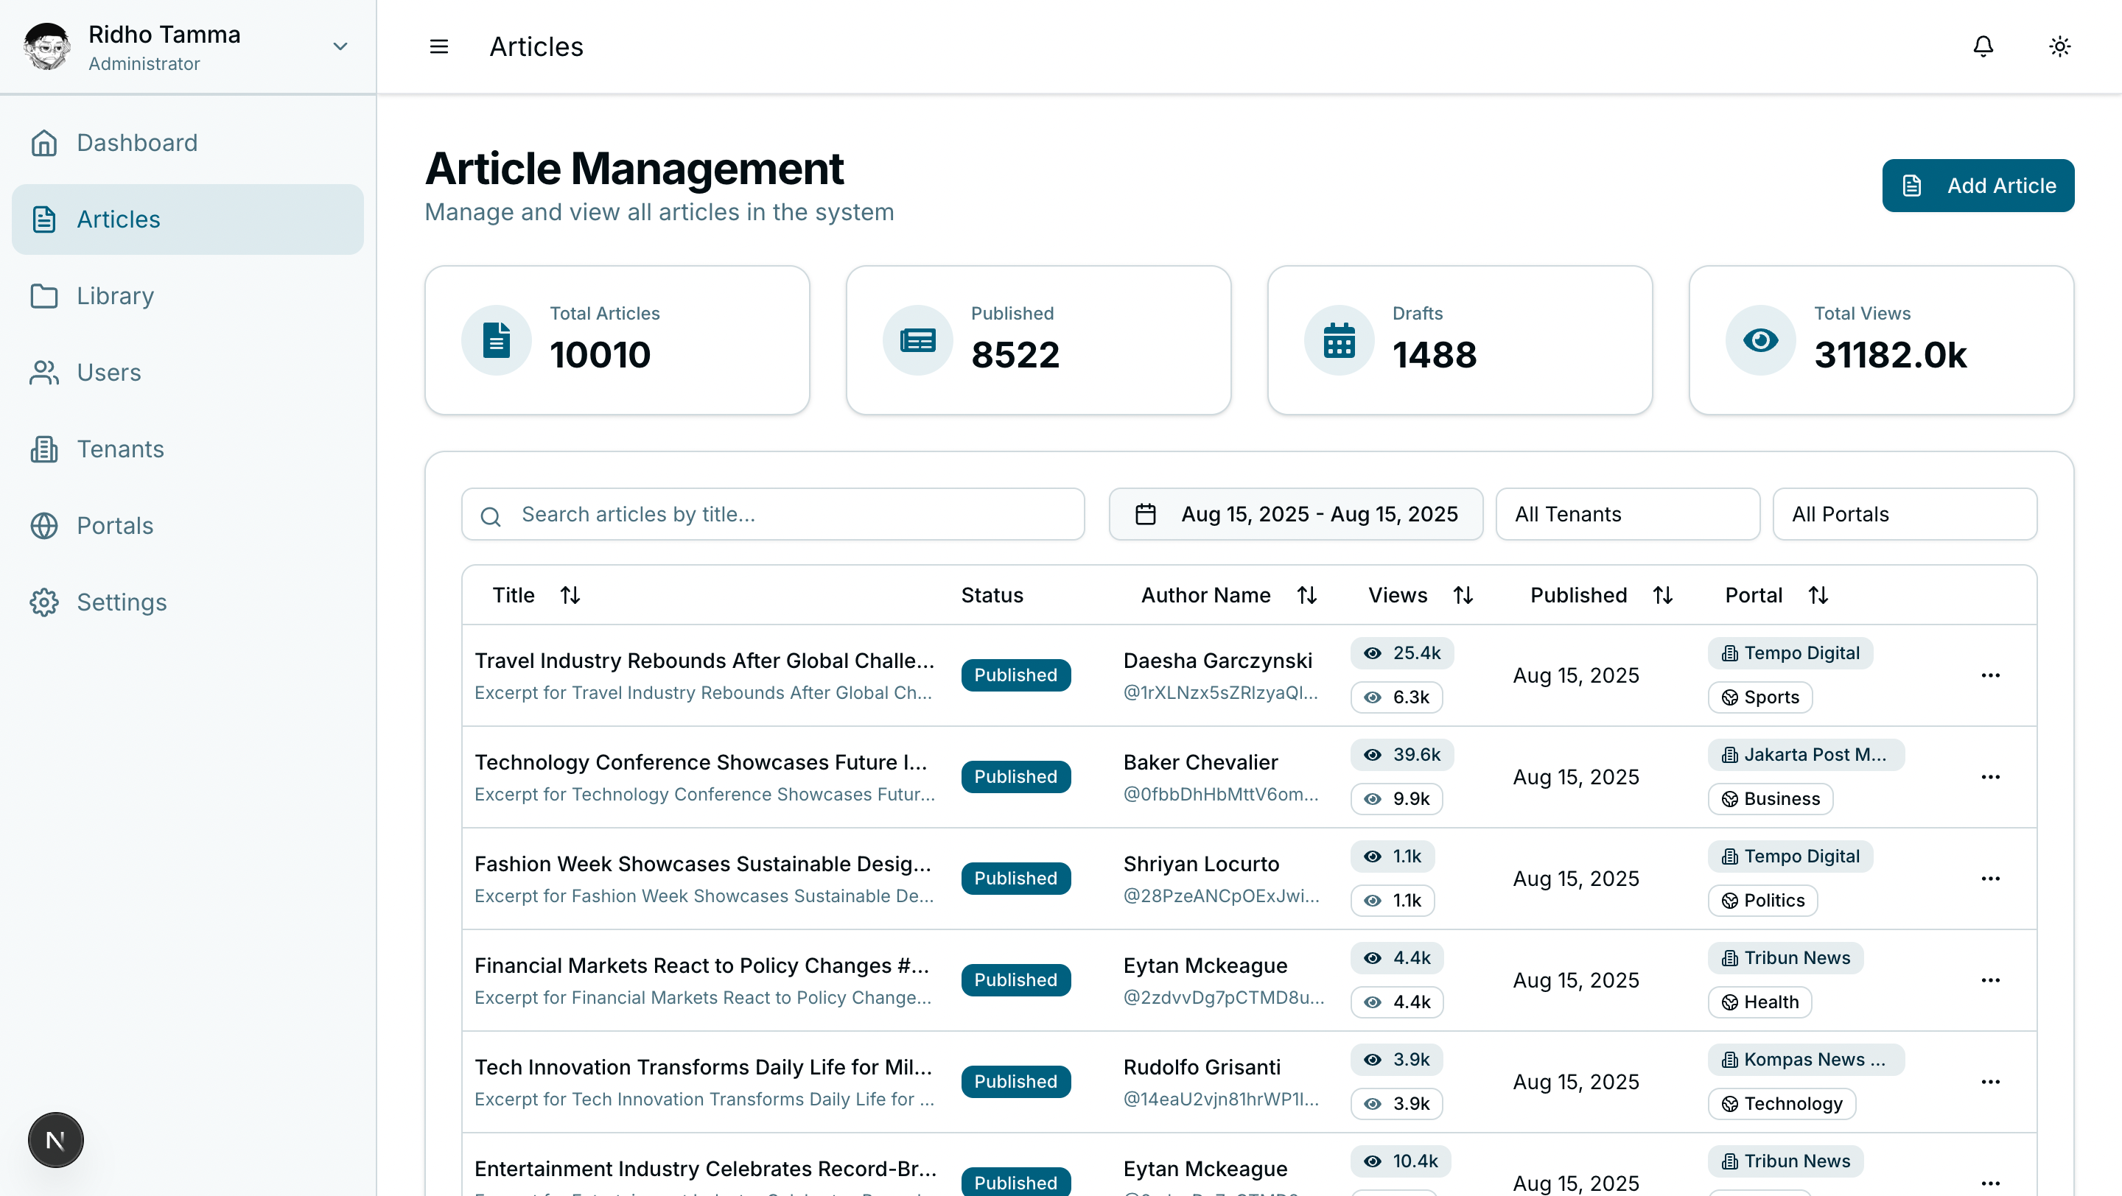Expand the Ridho Tamma account chevron
Image resolution: width=2122 pixels, height=1196 pixels.
pos(340,46)
